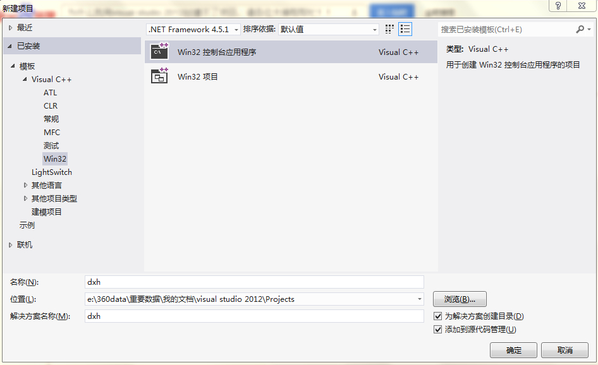Image resolution: width=598 pixels, height=365 pixels.
Task: Expand the 最近 section
Action: pos(10,27)
